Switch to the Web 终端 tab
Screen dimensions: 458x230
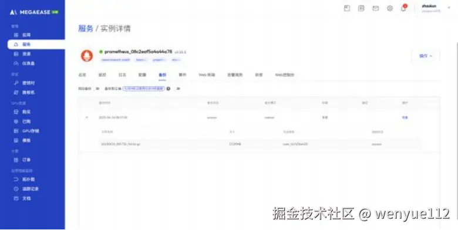(x=207, y=75)
